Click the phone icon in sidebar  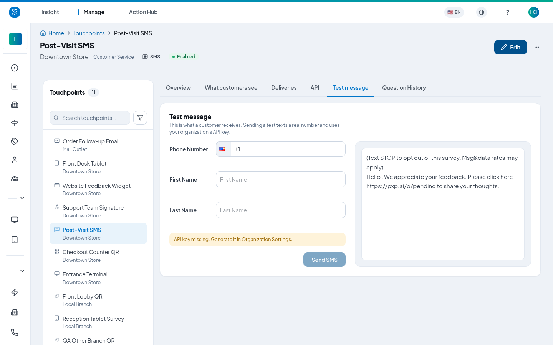point(15,332)
